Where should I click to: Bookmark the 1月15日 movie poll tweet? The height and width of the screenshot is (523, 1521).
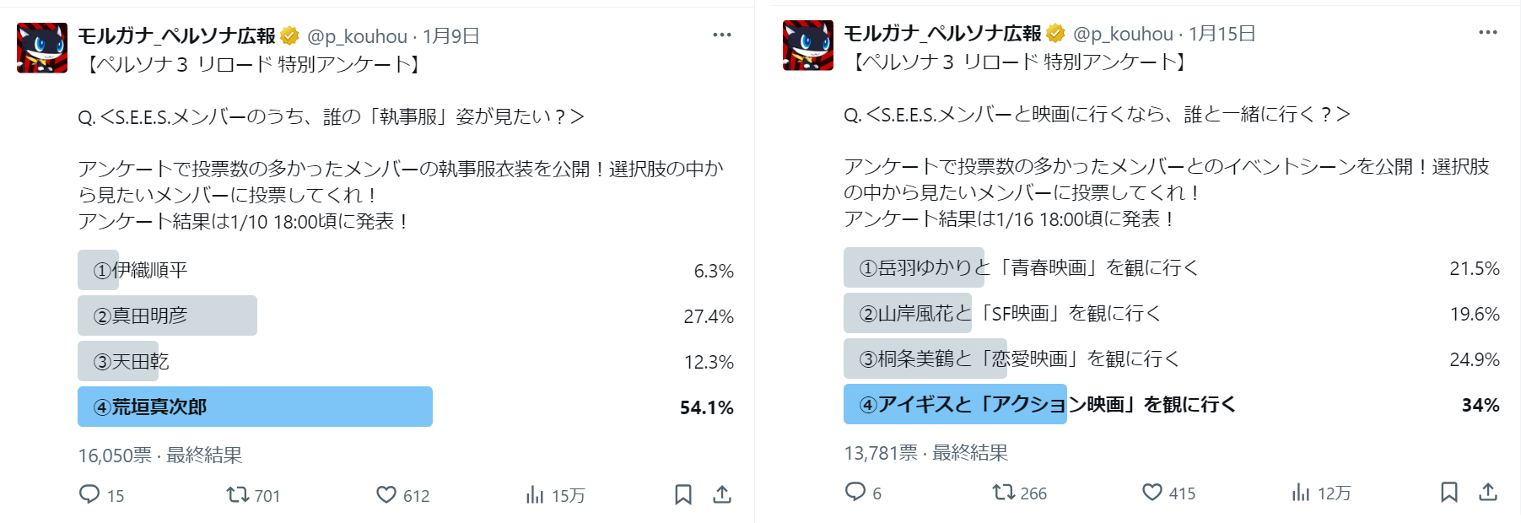click(1449, 492)
